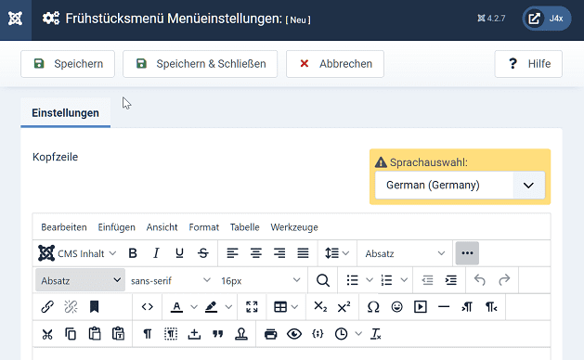Decrease indent

tap(427, 280)
